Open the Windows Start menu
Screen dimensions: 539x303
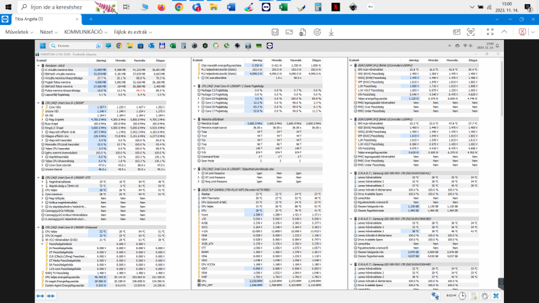[x=8, y=7]
